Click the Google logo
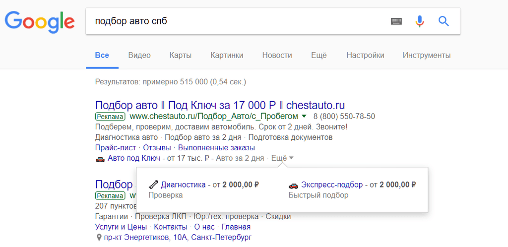Screen dimensions: 508x247 coord(40,22)
